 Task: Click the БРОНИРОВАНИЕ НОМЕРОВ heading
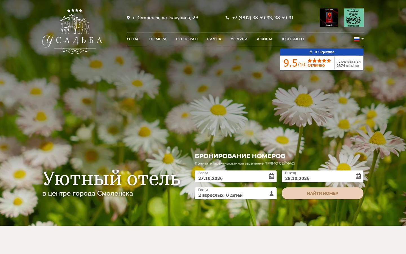(x=240, y=156)
